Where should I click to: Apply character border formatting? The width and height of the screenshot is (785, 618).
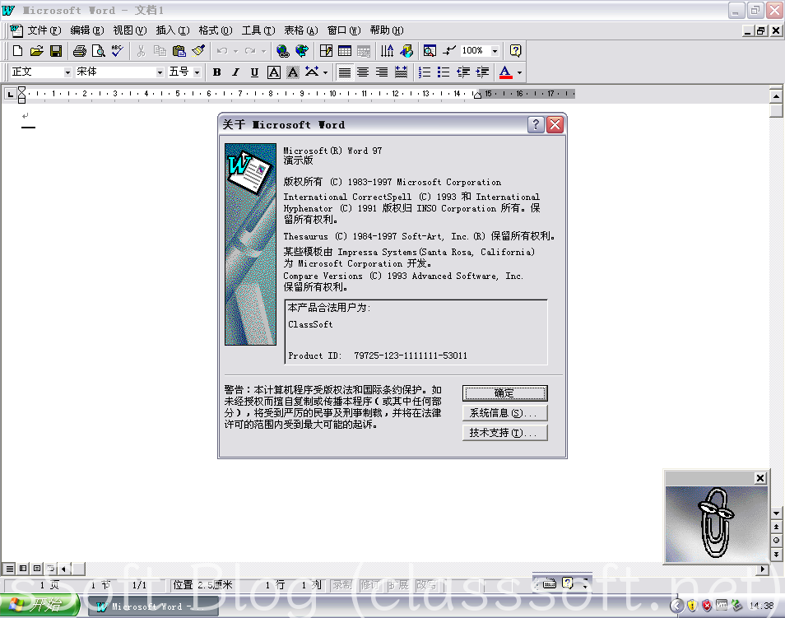(272, 72)
